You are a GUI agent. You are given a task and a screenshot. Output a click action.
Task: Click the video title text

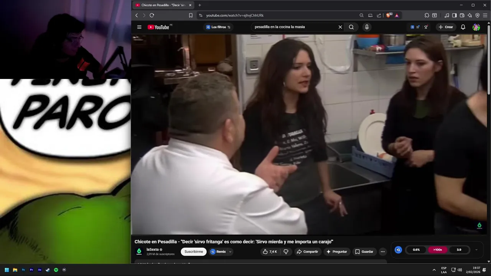[x=234, y=242]
